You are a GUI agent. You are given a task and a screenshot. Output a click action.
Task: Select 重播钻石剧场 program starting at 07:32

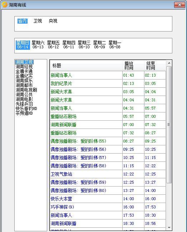(108, 133)
